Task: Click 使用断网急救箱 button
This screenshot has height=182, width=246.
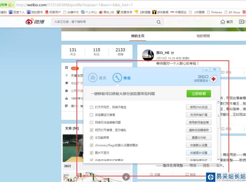Action: (x=199, y=122)
